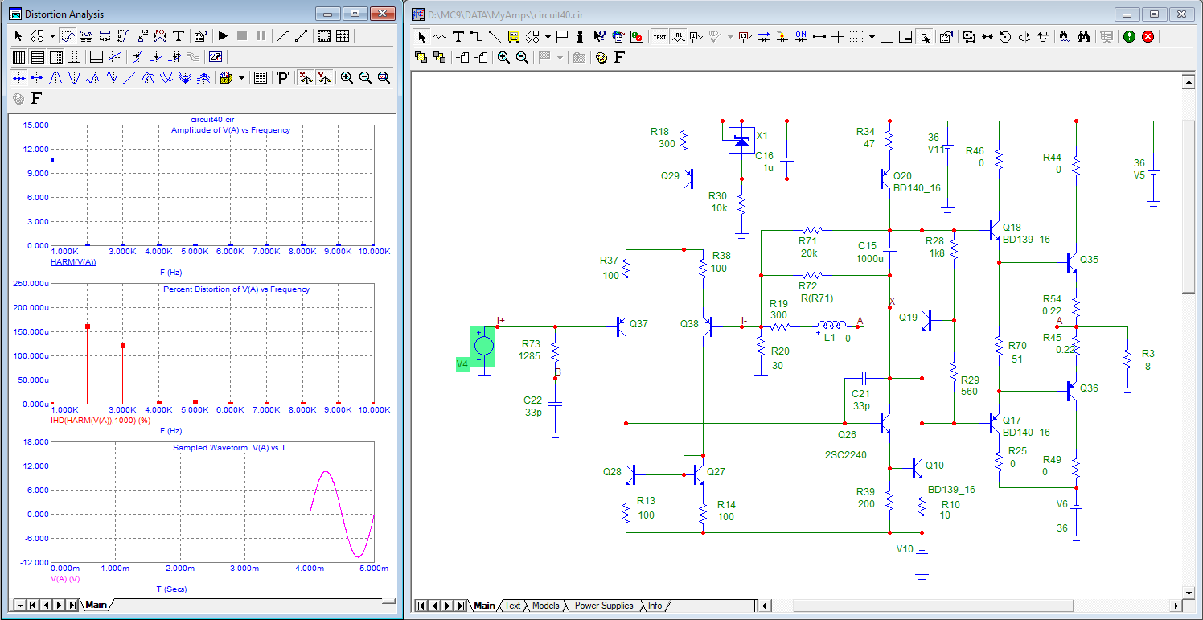Open the Properties icon in analysis toolbar
Screen dimensions: 1203x620
pyautogui.click(x=201, y=36)
